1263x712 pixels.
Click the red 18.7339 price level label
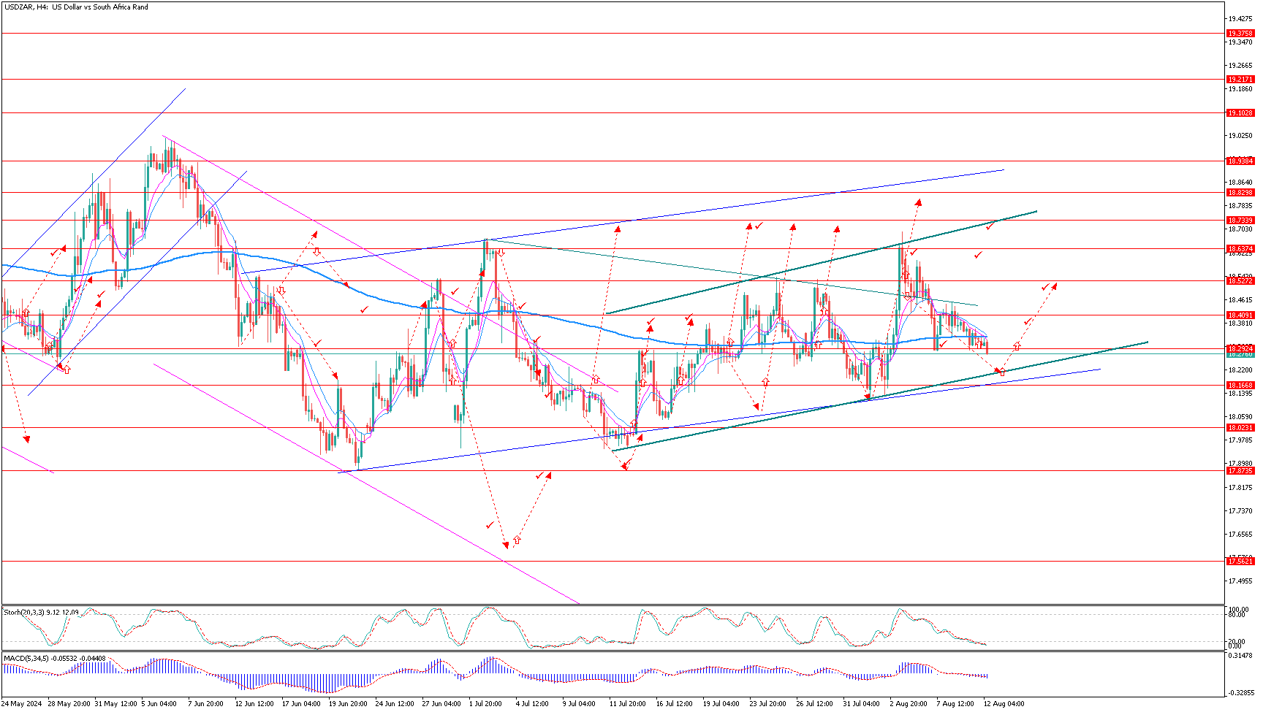(x=1240, y=221)
